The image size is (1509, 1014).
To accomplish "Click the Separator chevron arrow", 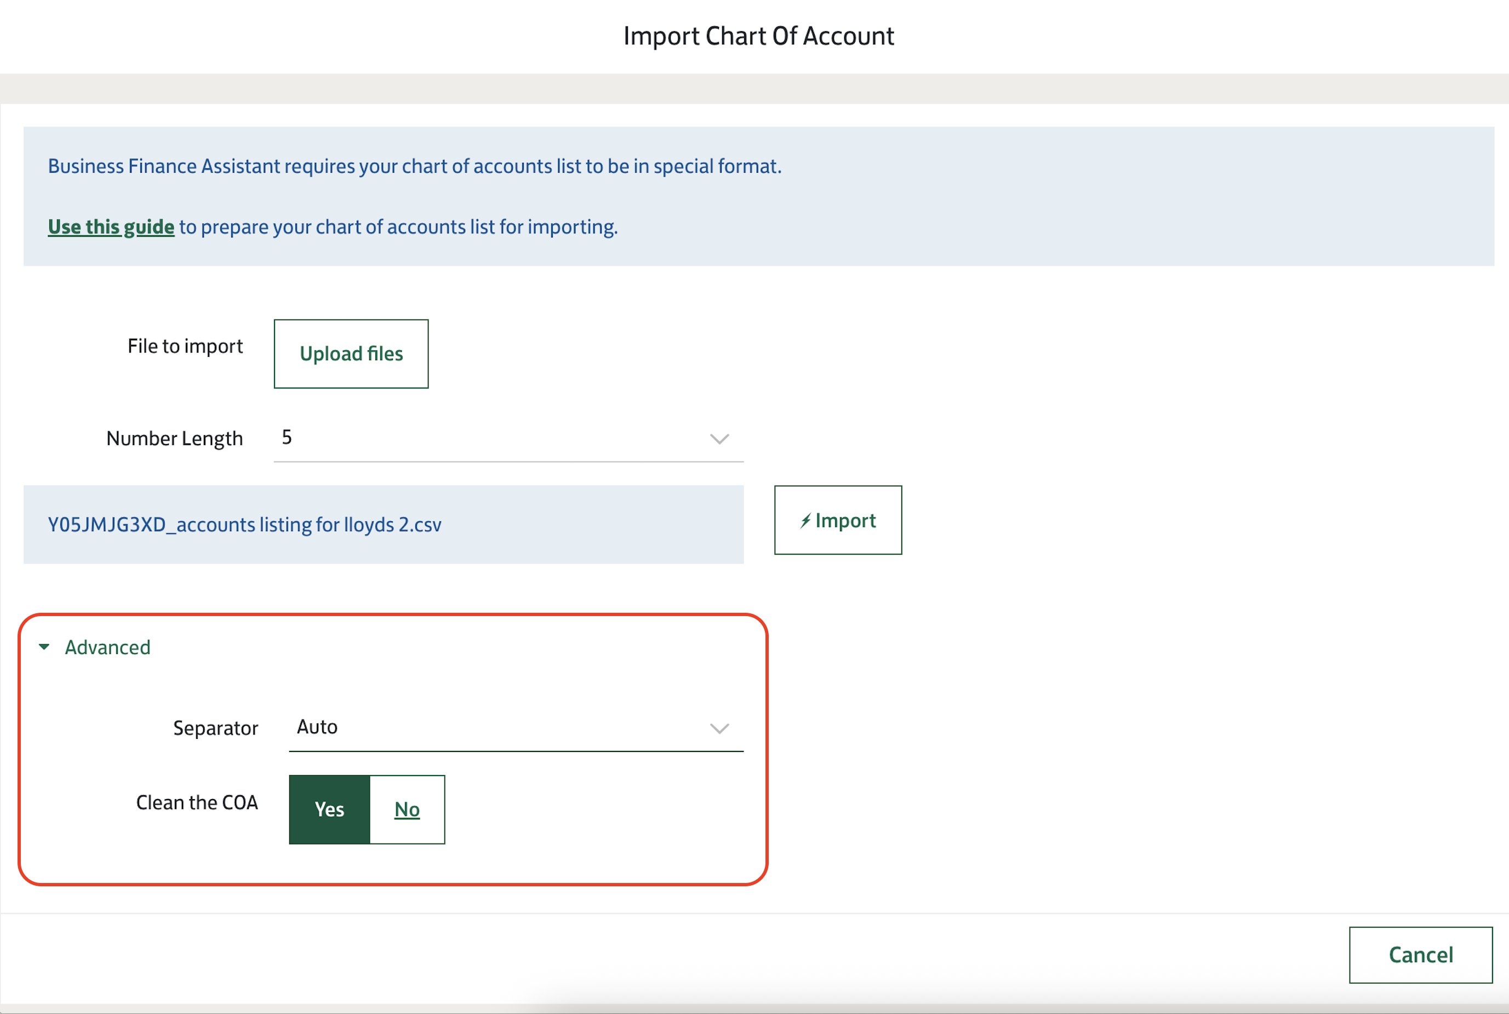I will click(719, 729).
